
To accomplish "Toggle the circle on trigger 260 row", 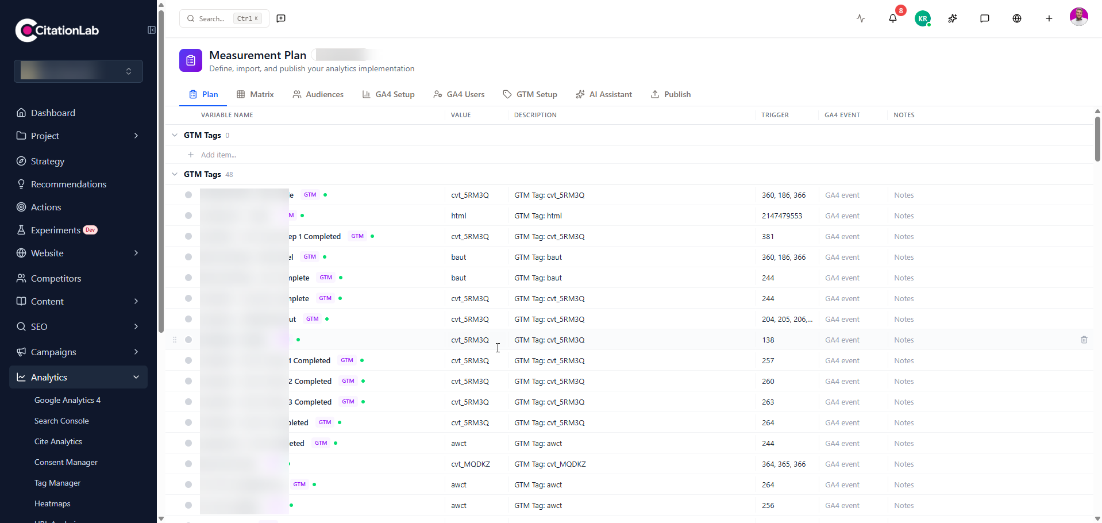I will click(x=188, y=381).
